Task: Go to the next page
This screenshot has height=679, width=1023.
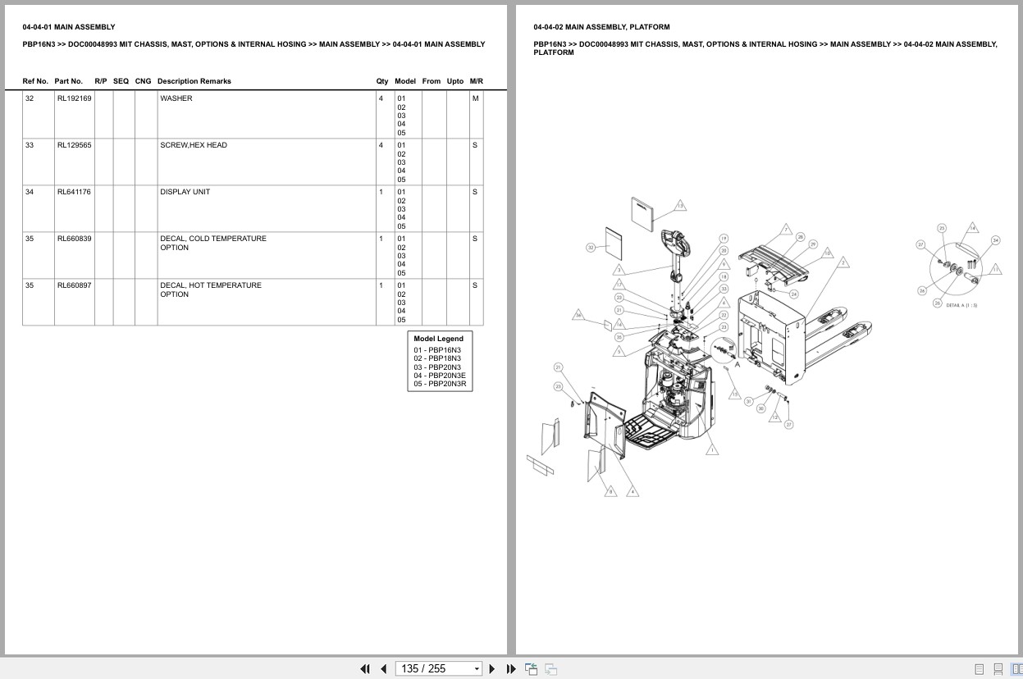Action: click(x=492, y=669)
